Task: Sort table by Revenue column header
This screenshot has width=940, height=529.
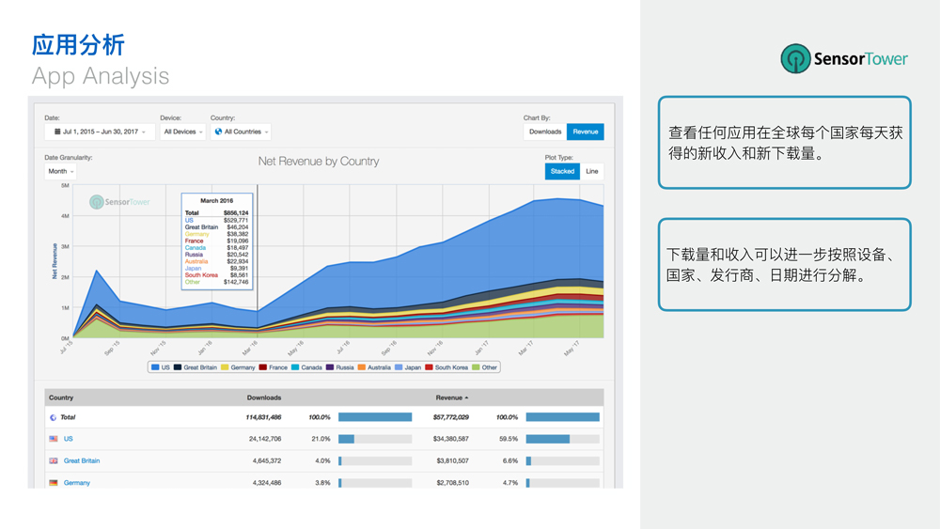Action: tap(451, 397)
